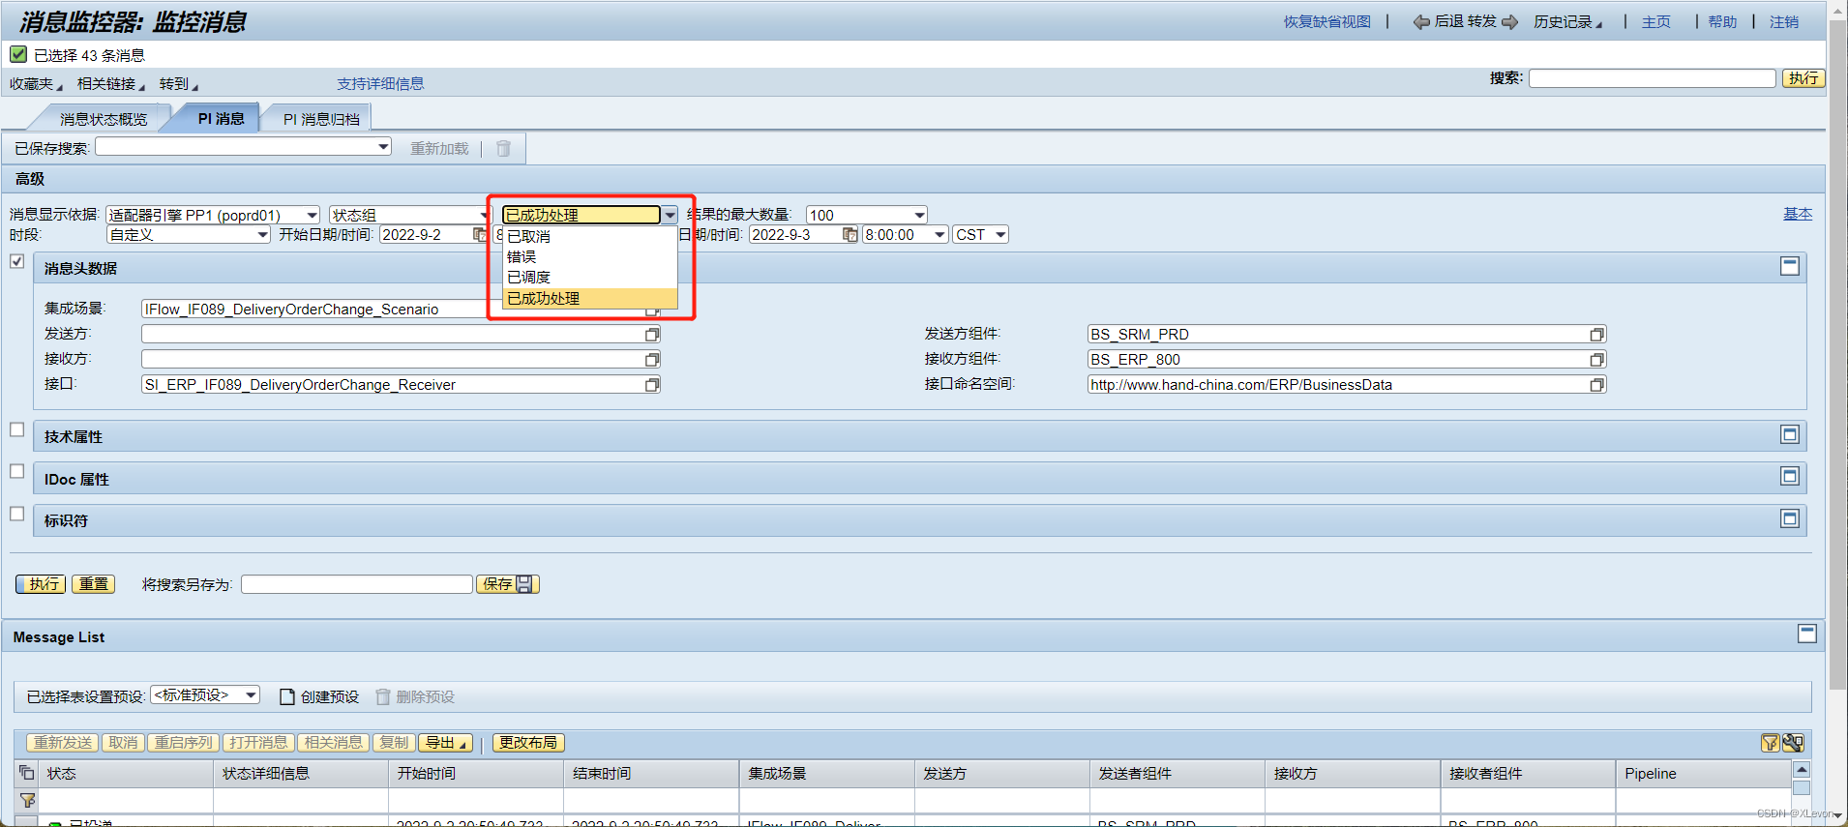
Task: Switch to 消息状态概览 tab
Action: point(104,119)
